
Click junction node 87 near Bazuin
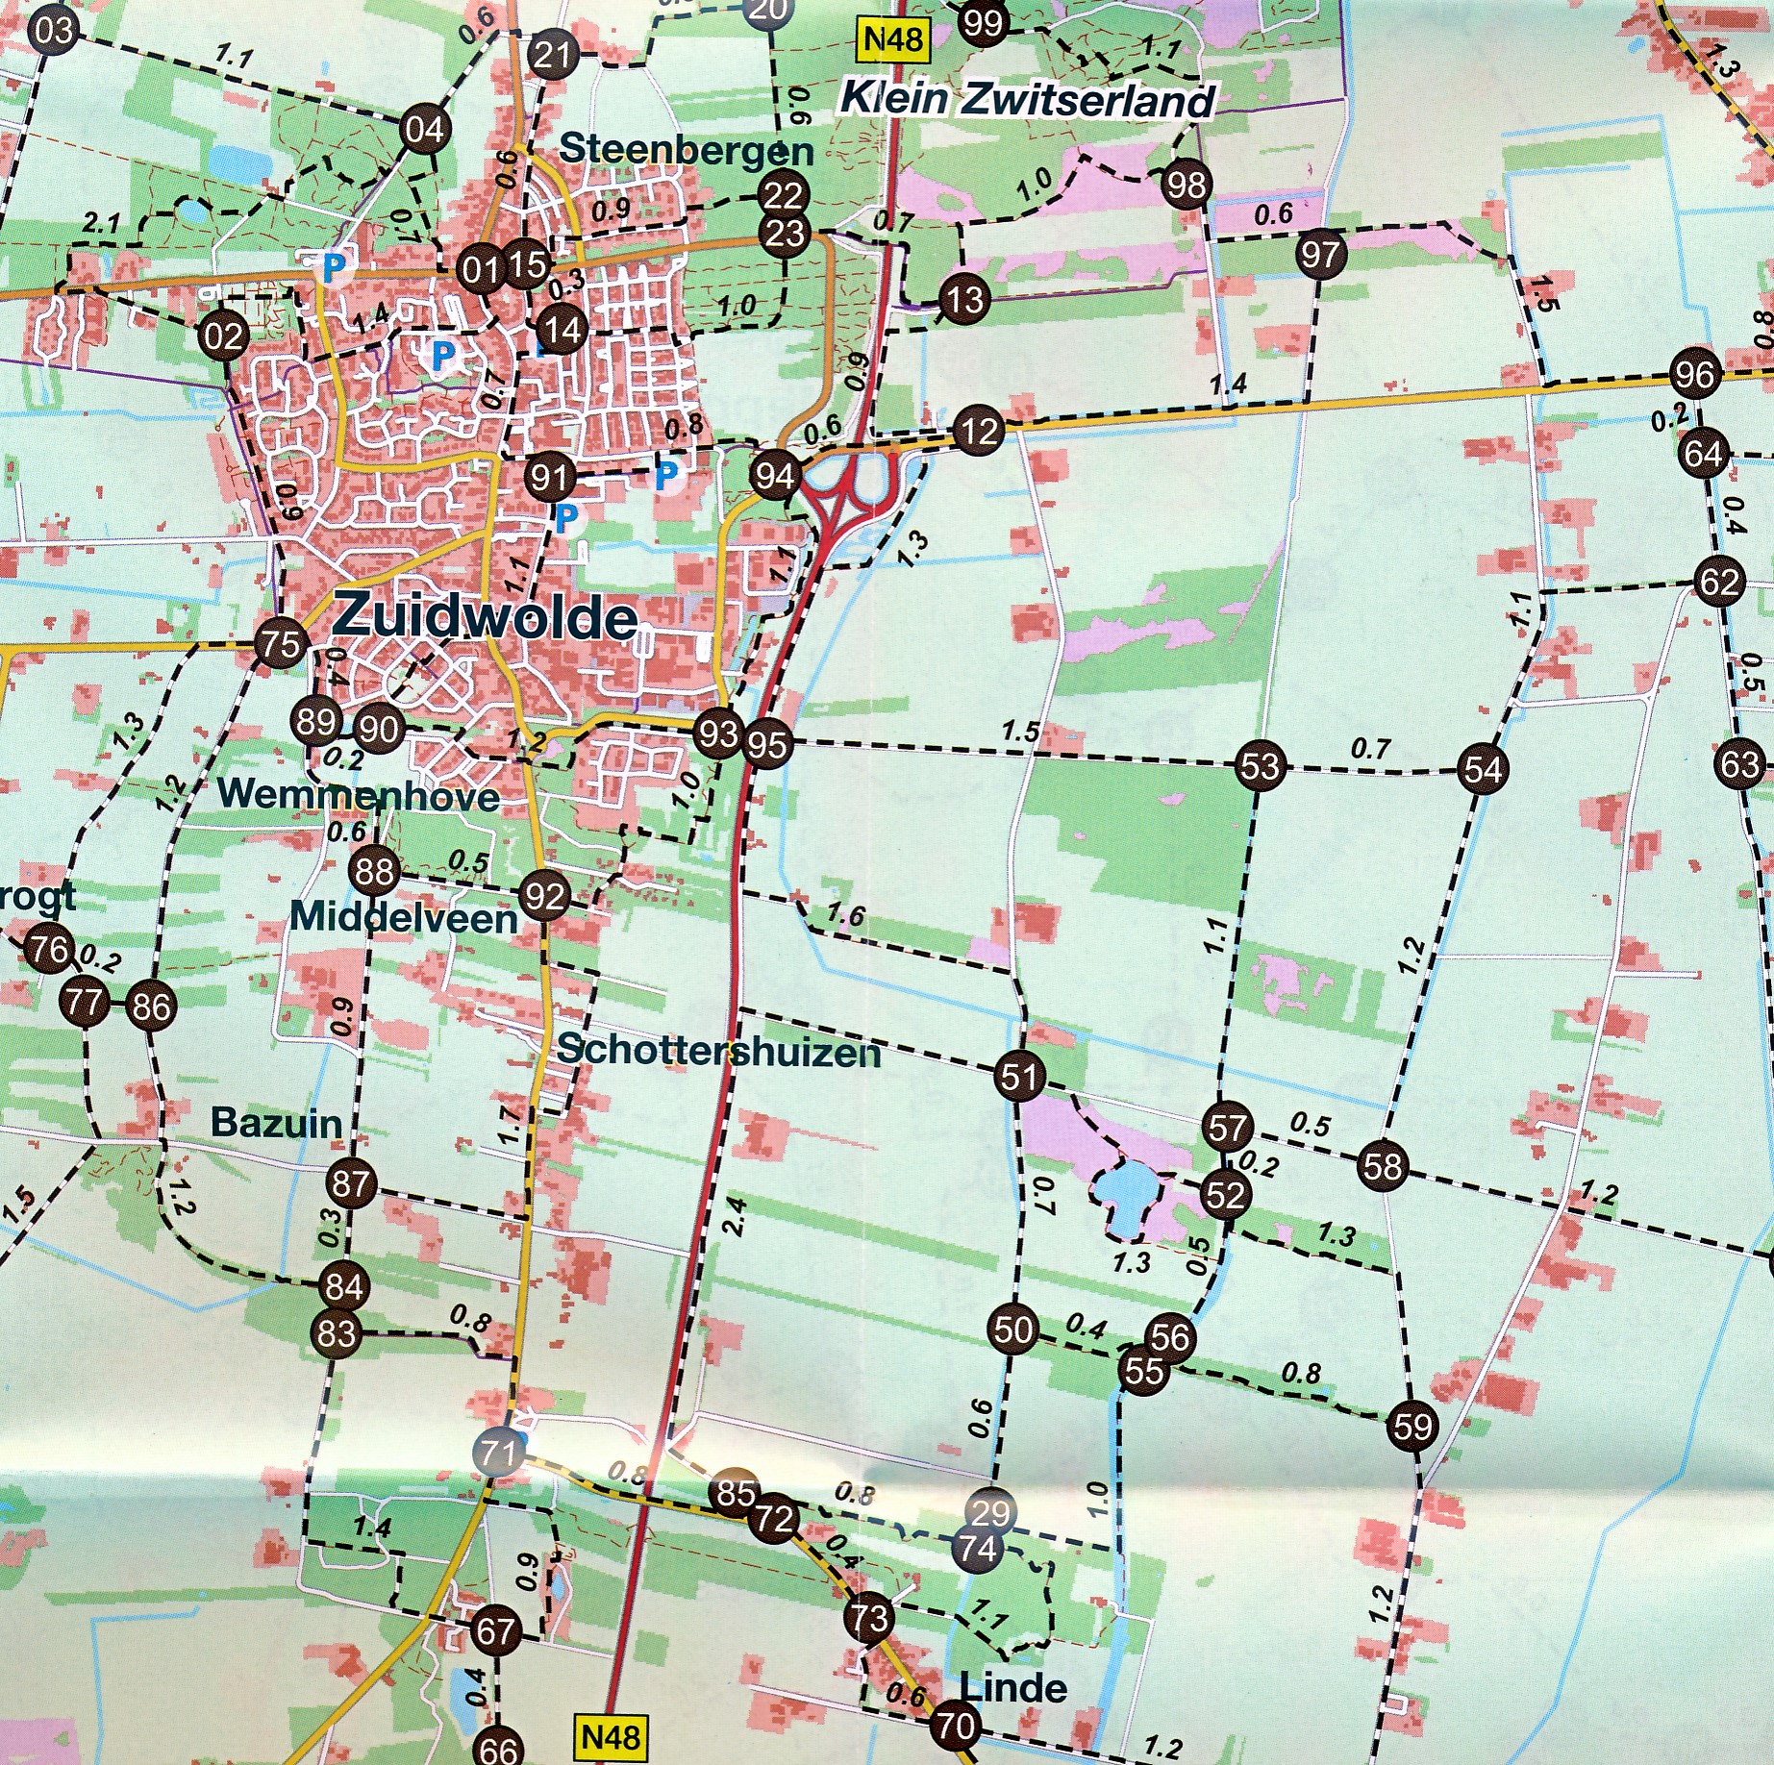point(351,1182)
